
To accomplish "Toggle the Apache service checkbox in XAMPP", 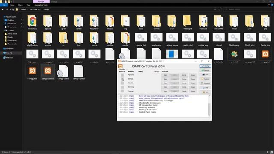I will coord(122,75).
